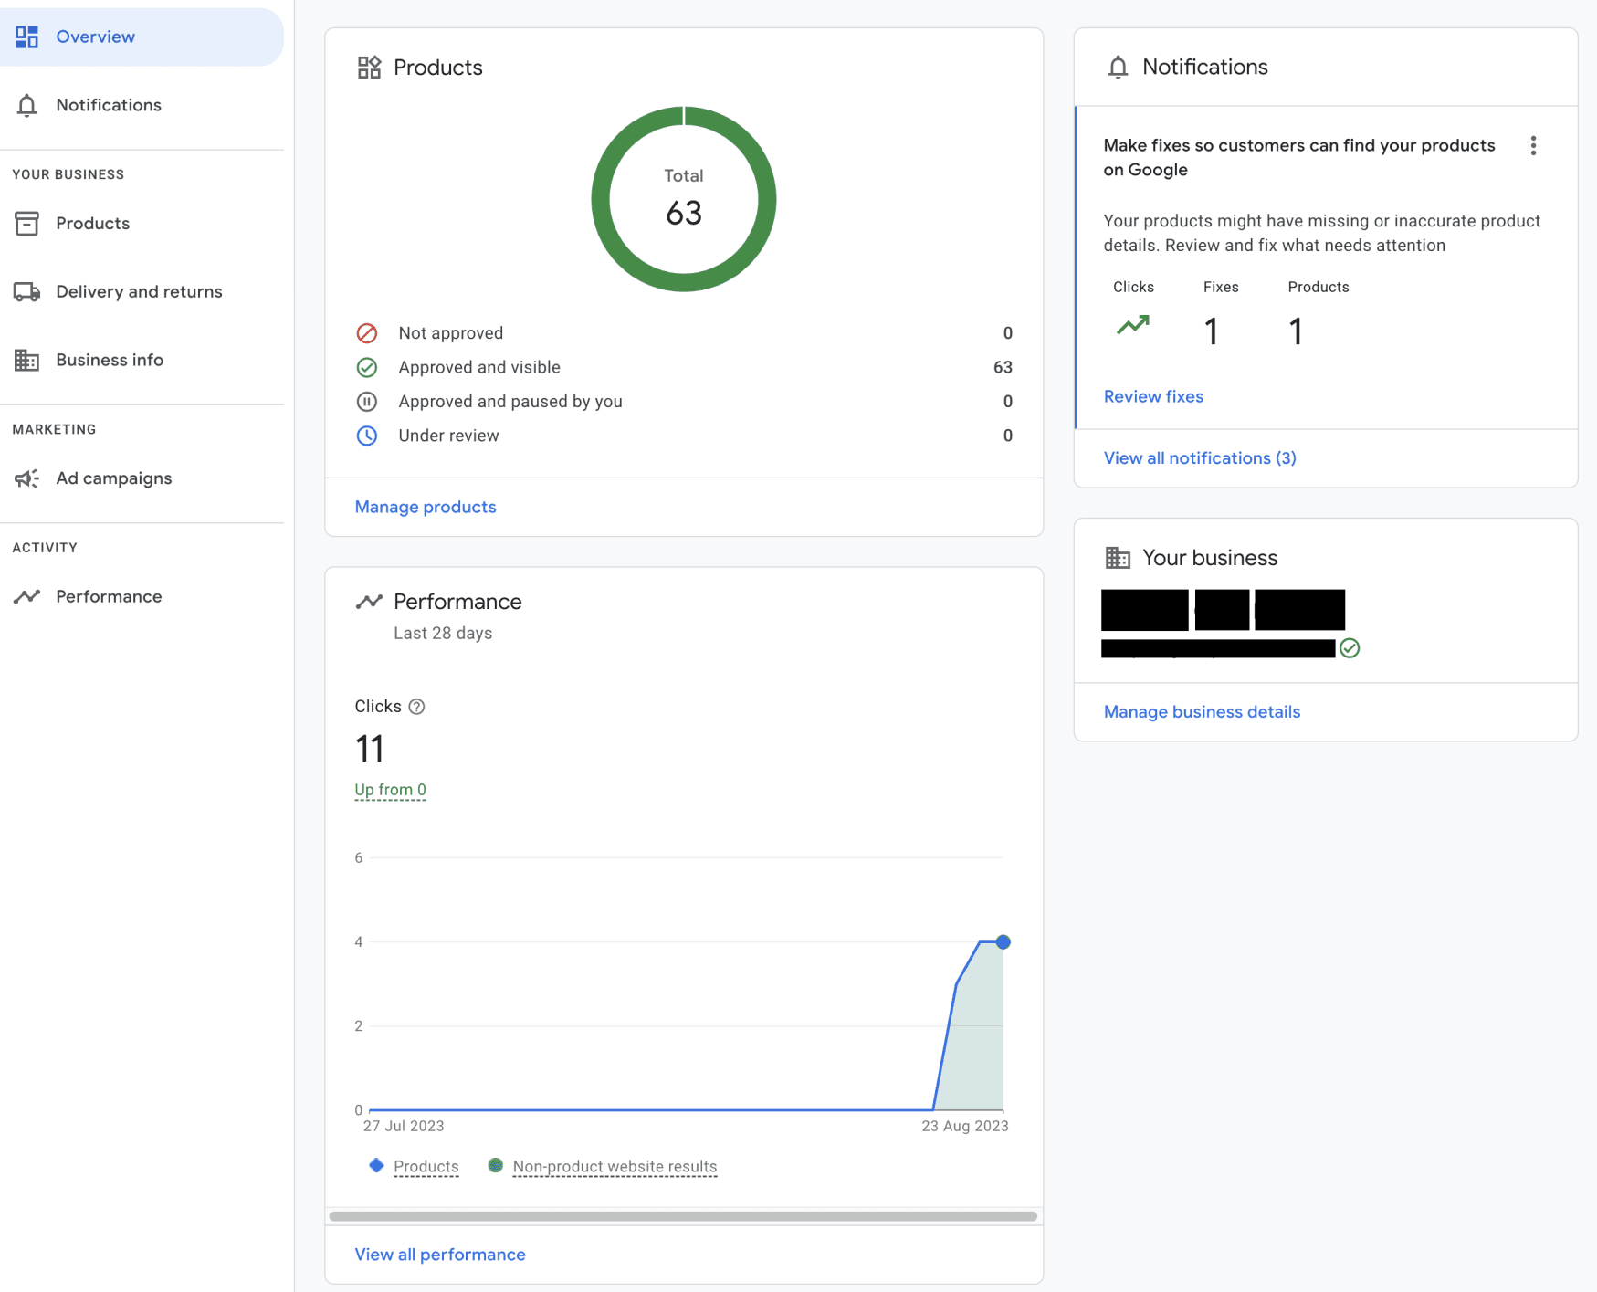Click the Delivery and returns truck icon
Screen dimensions: 1597x1292
click(x=27, y=291)
